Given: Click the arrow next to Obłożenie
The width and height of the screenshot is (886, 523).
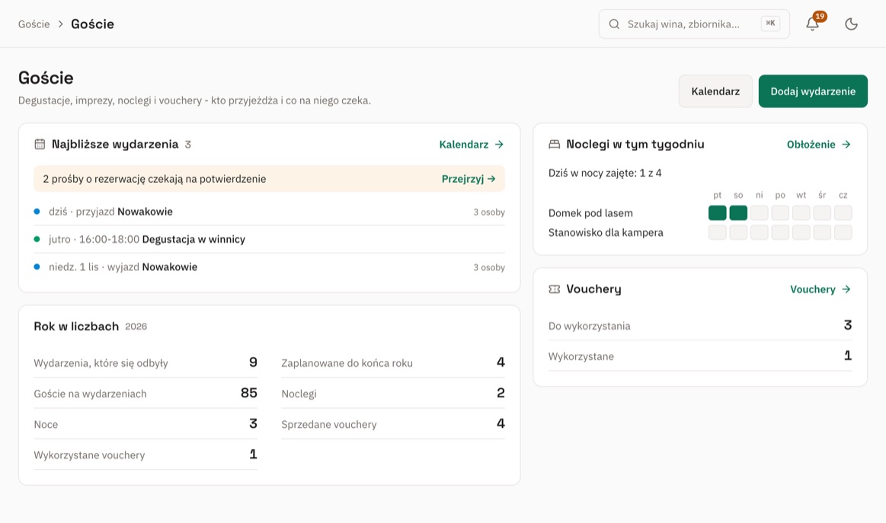Looking at the screenshot, I should click(x=846, y=145).
